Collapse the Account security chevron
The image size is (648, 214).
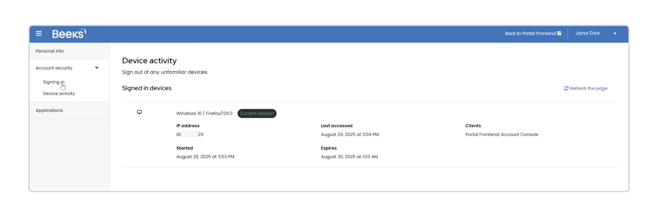(x=97, y=68)
